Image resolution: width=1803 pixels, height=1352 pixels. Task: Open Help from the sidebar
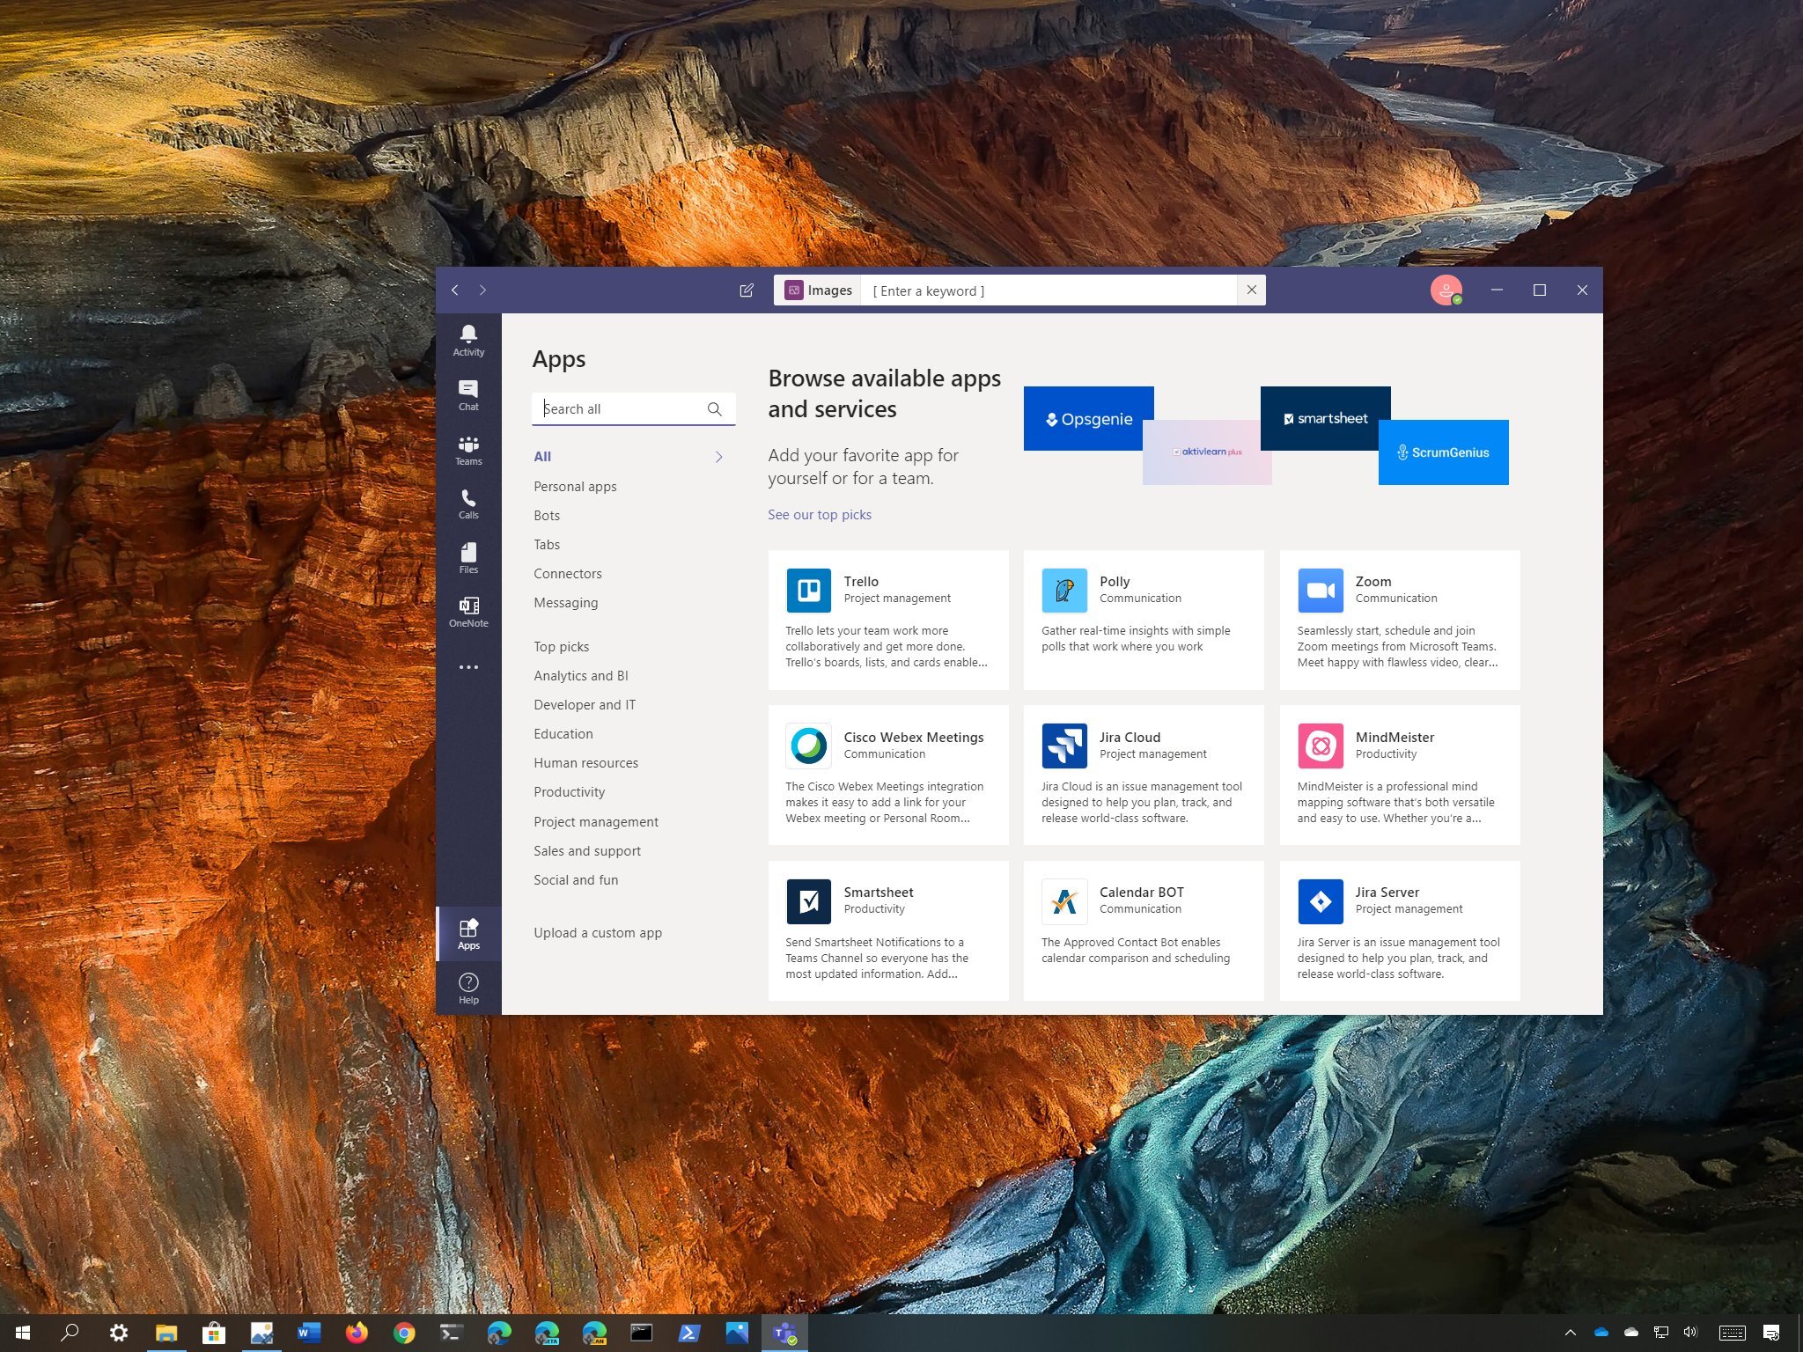pos(468,988)
